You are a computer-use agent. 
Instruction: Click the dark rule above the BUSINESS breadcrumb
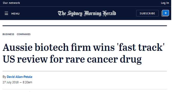click(85, 26)
